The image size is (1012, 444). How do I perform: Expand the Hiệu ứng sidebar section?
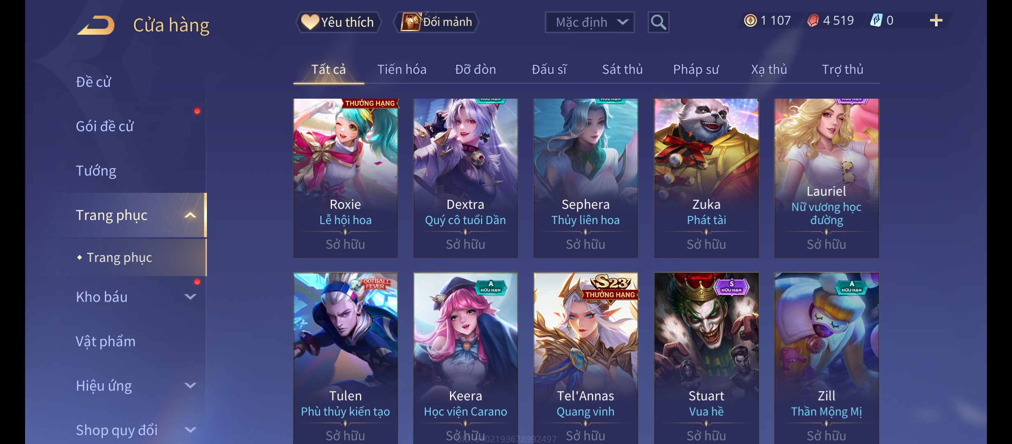(x=190, y=386)
